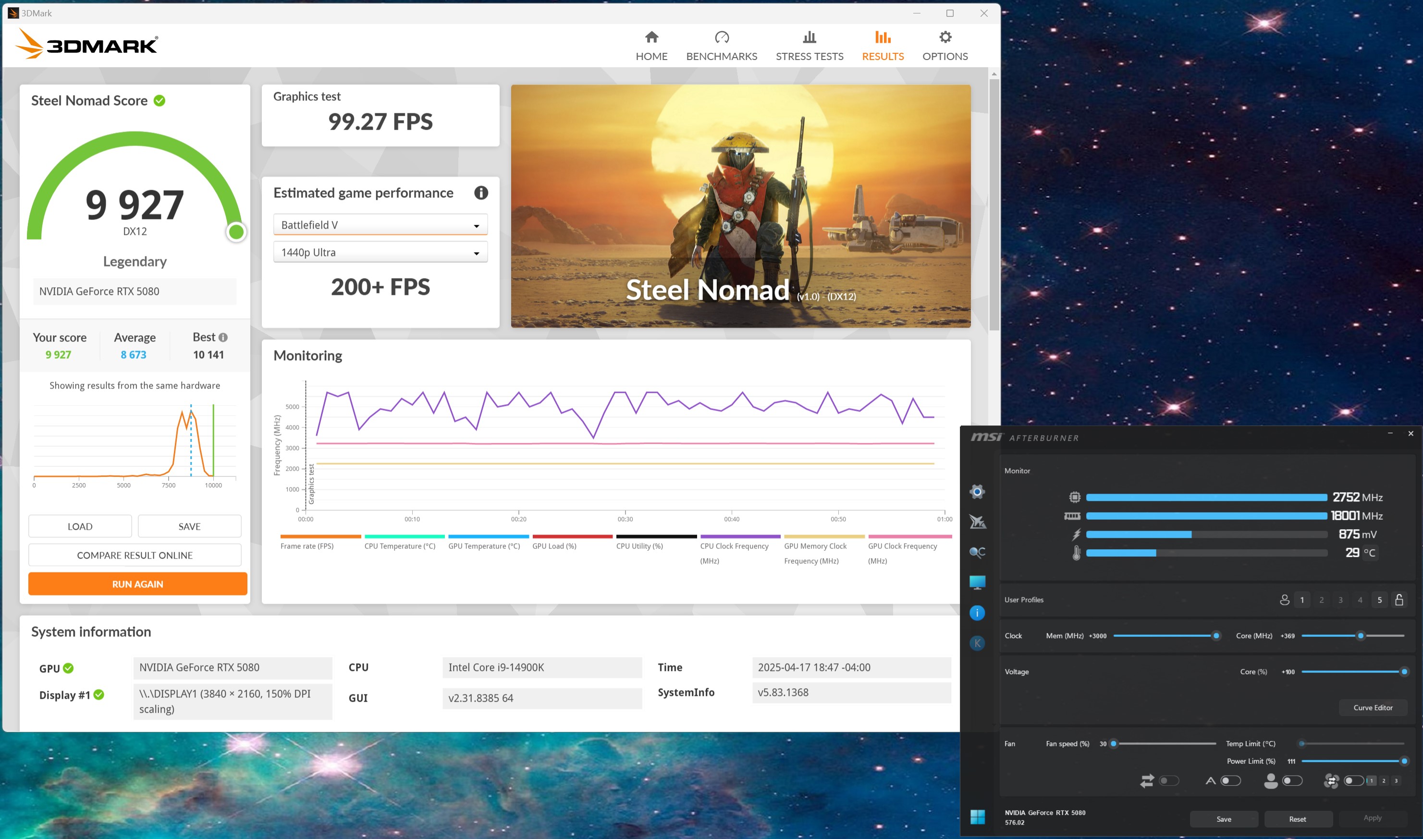Open the BENCHMARKS tab
The image size is (1423, 839).
point(722,46)
